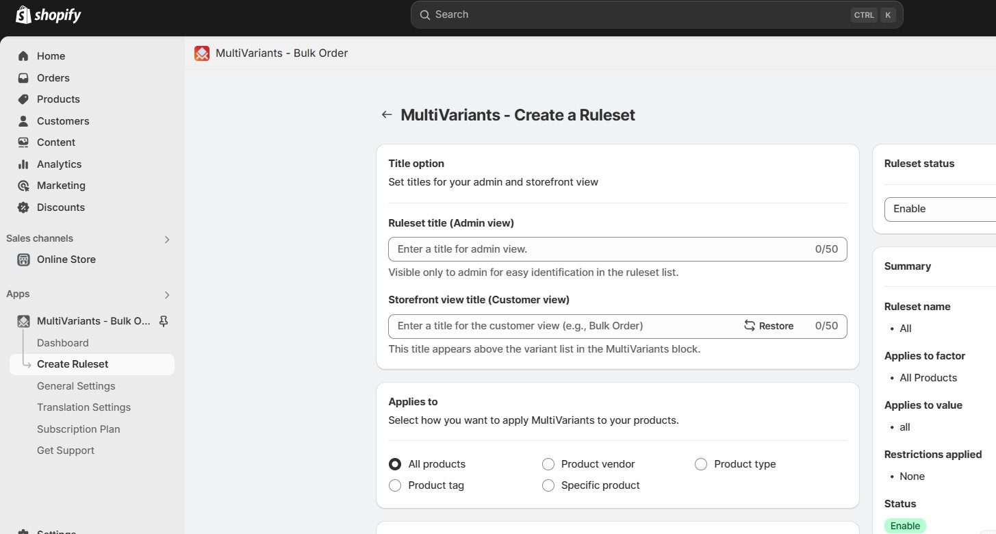The height and width of the screenshot is (534, 996).
Task: Choose the Product vendor option
Action: click(548, 463)
